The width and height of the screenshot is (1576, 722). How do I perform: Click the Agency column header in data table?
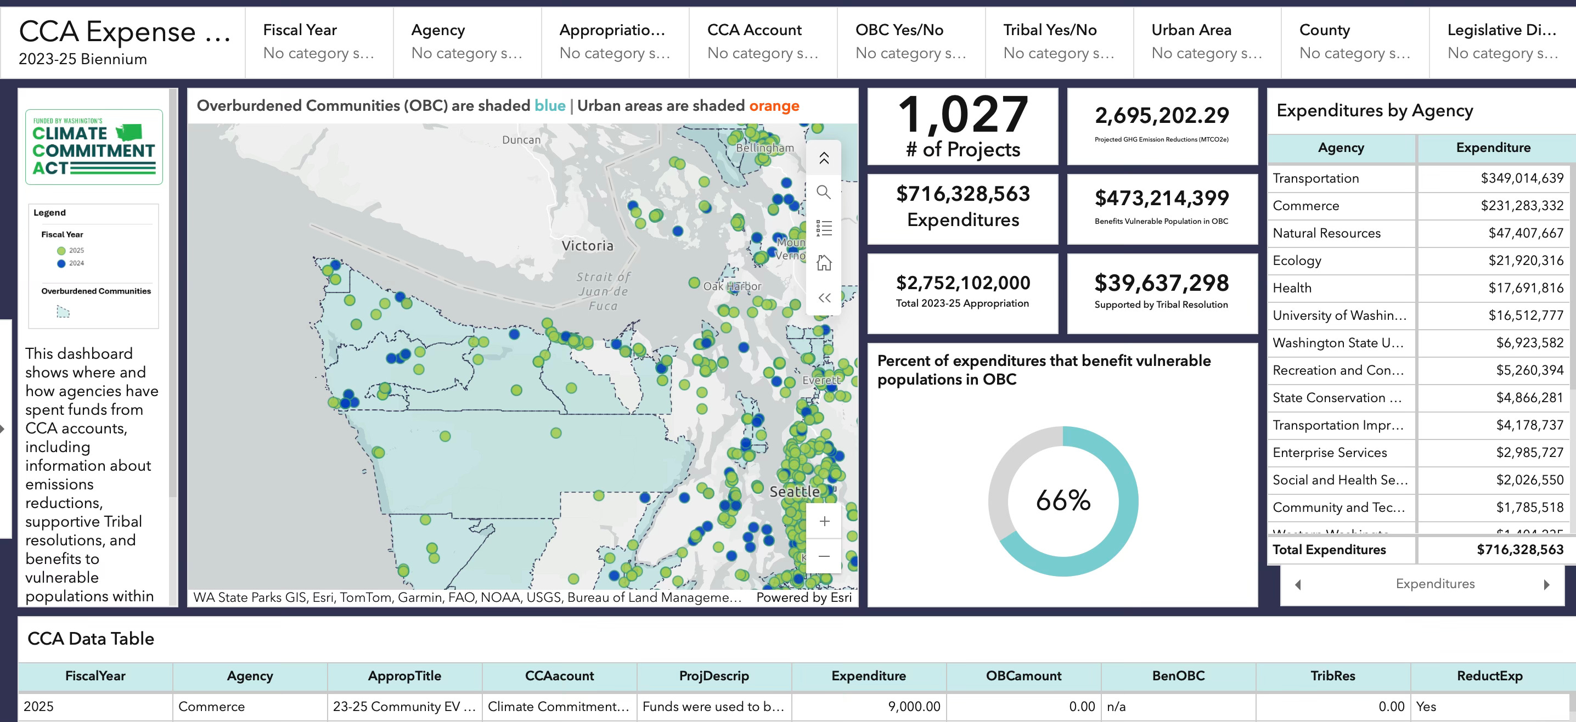pos(250,675)
